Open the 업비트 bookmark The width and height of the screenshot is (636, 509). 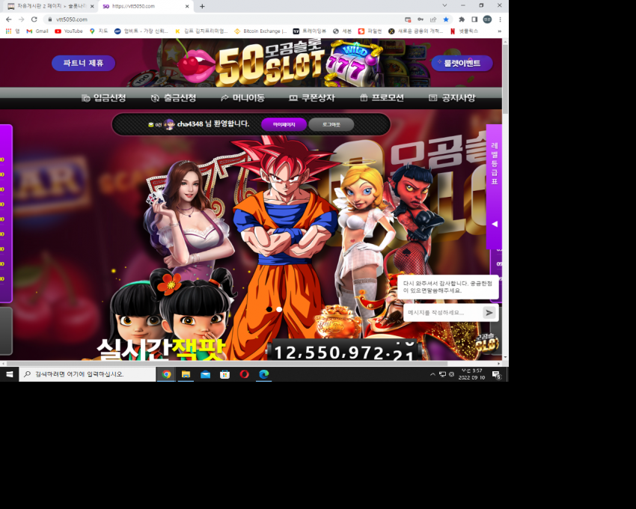coord(141,31)
